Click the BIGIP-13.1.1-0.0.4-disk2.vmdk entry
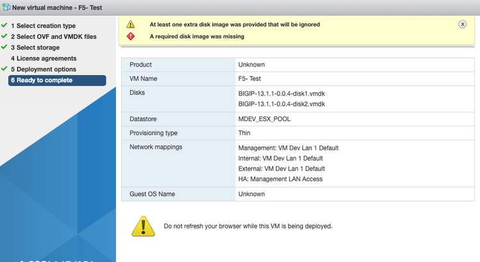Screen dimensions: 480x262 click(x=281, y=104)
